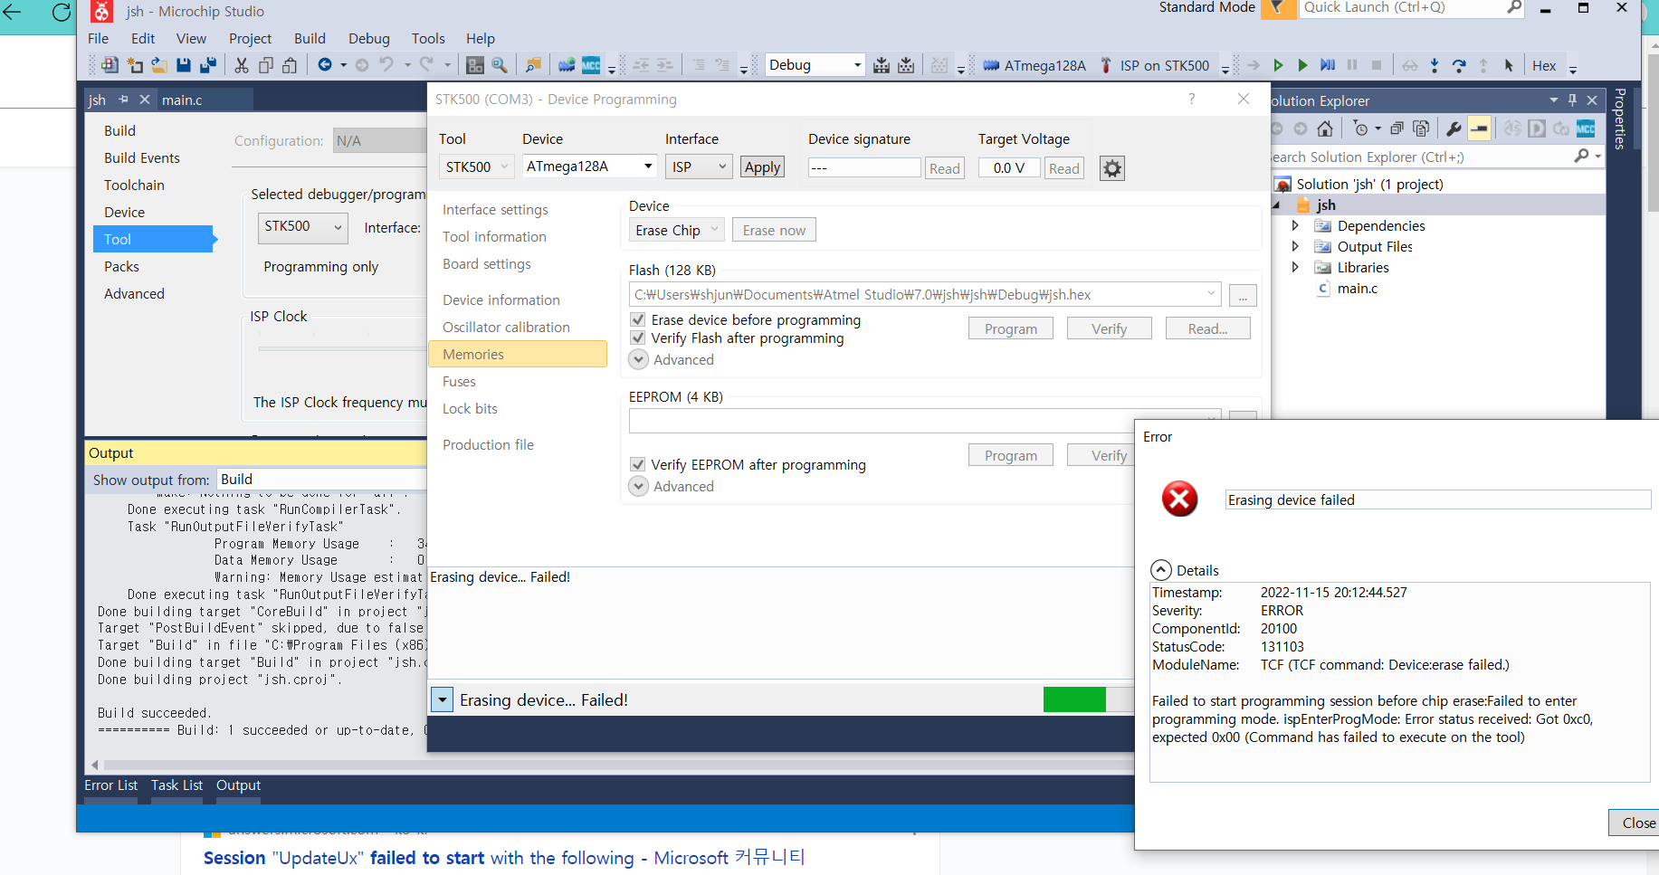Open the Erase Chip dropdown

point(677,231)
